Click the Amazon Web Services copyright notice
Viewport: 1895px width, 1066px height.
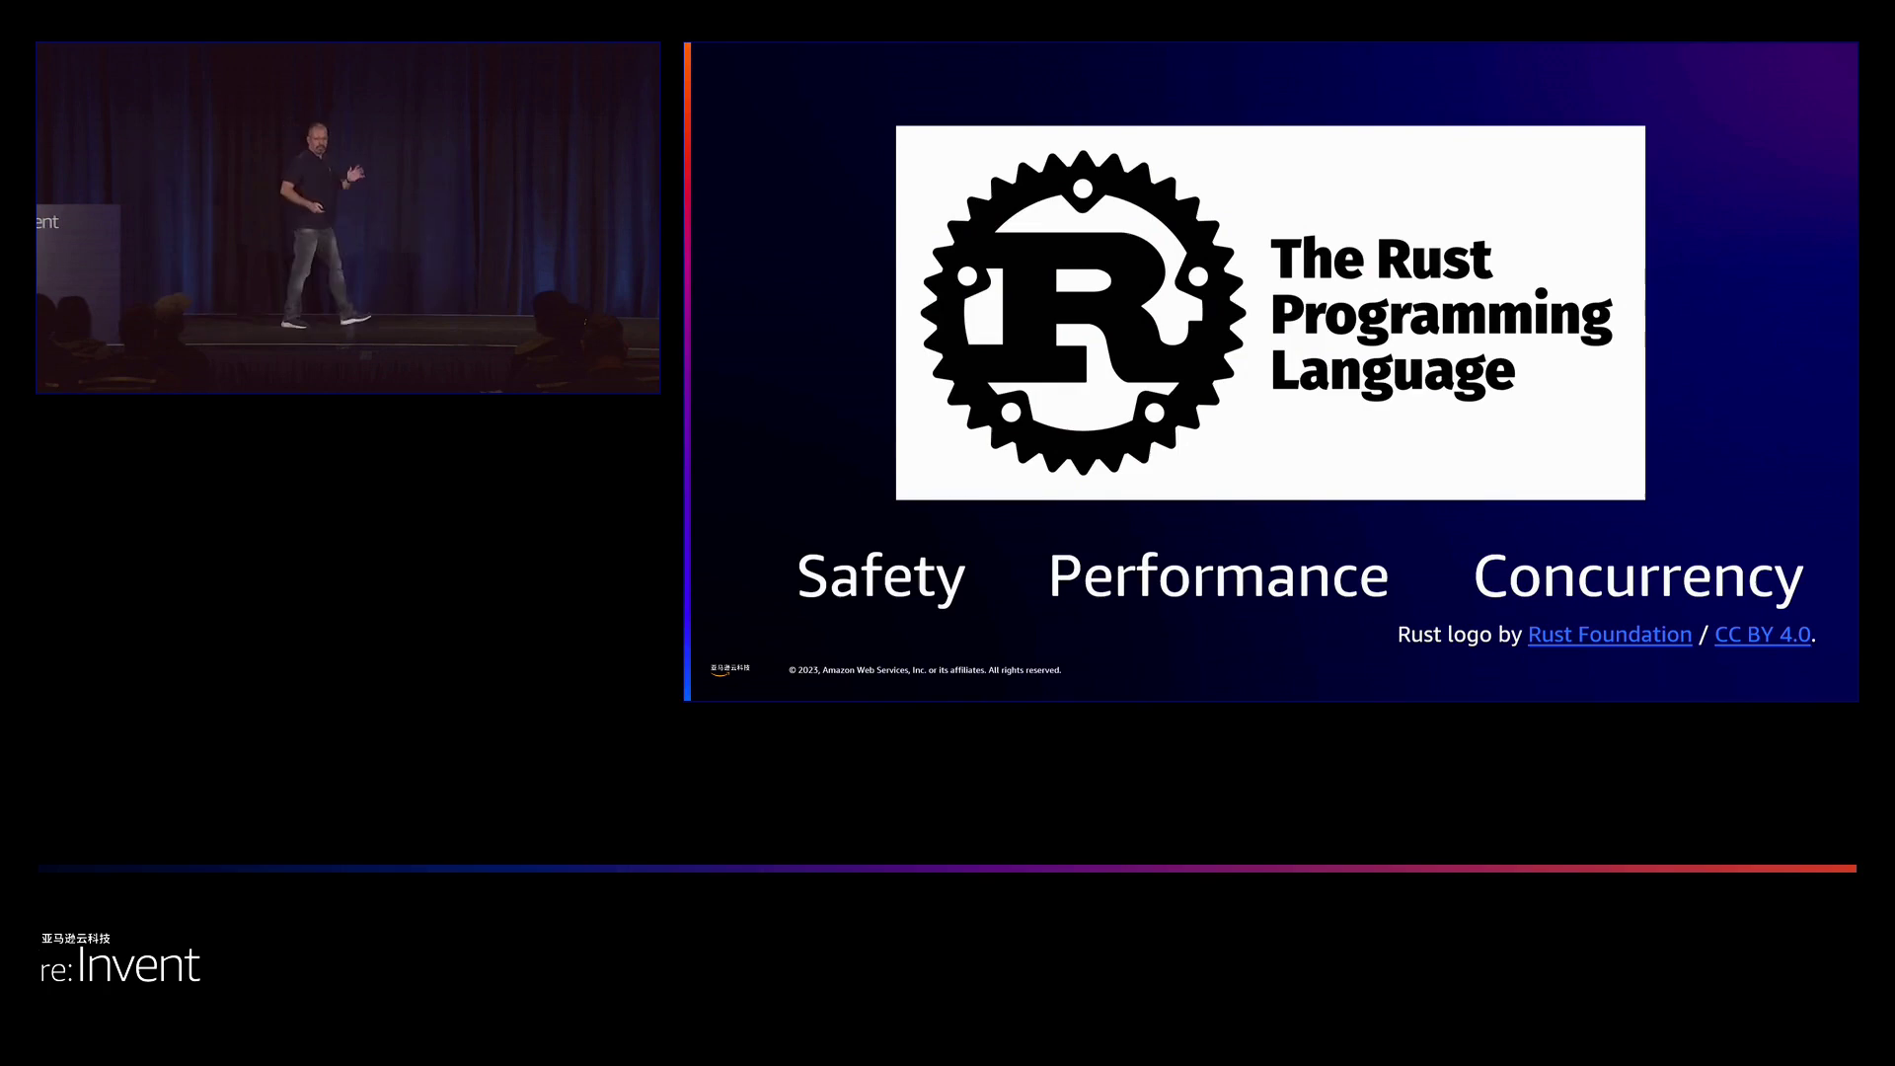925,670
